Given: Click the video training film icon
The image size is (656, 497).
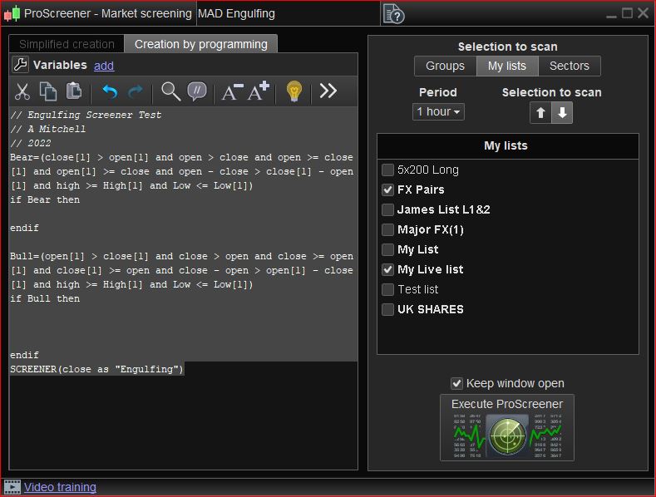Looking at the screenshot, I should 12,487.
